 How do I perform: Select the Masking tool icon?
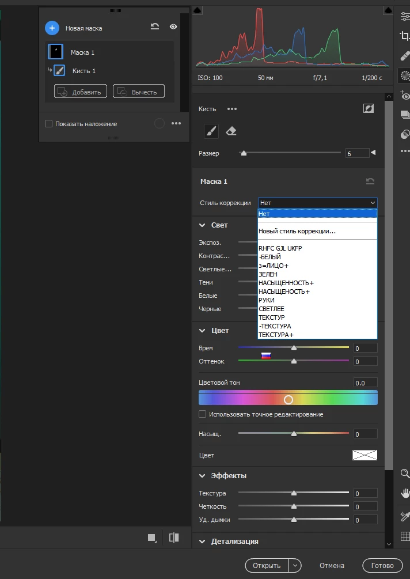tap(405, 75)
